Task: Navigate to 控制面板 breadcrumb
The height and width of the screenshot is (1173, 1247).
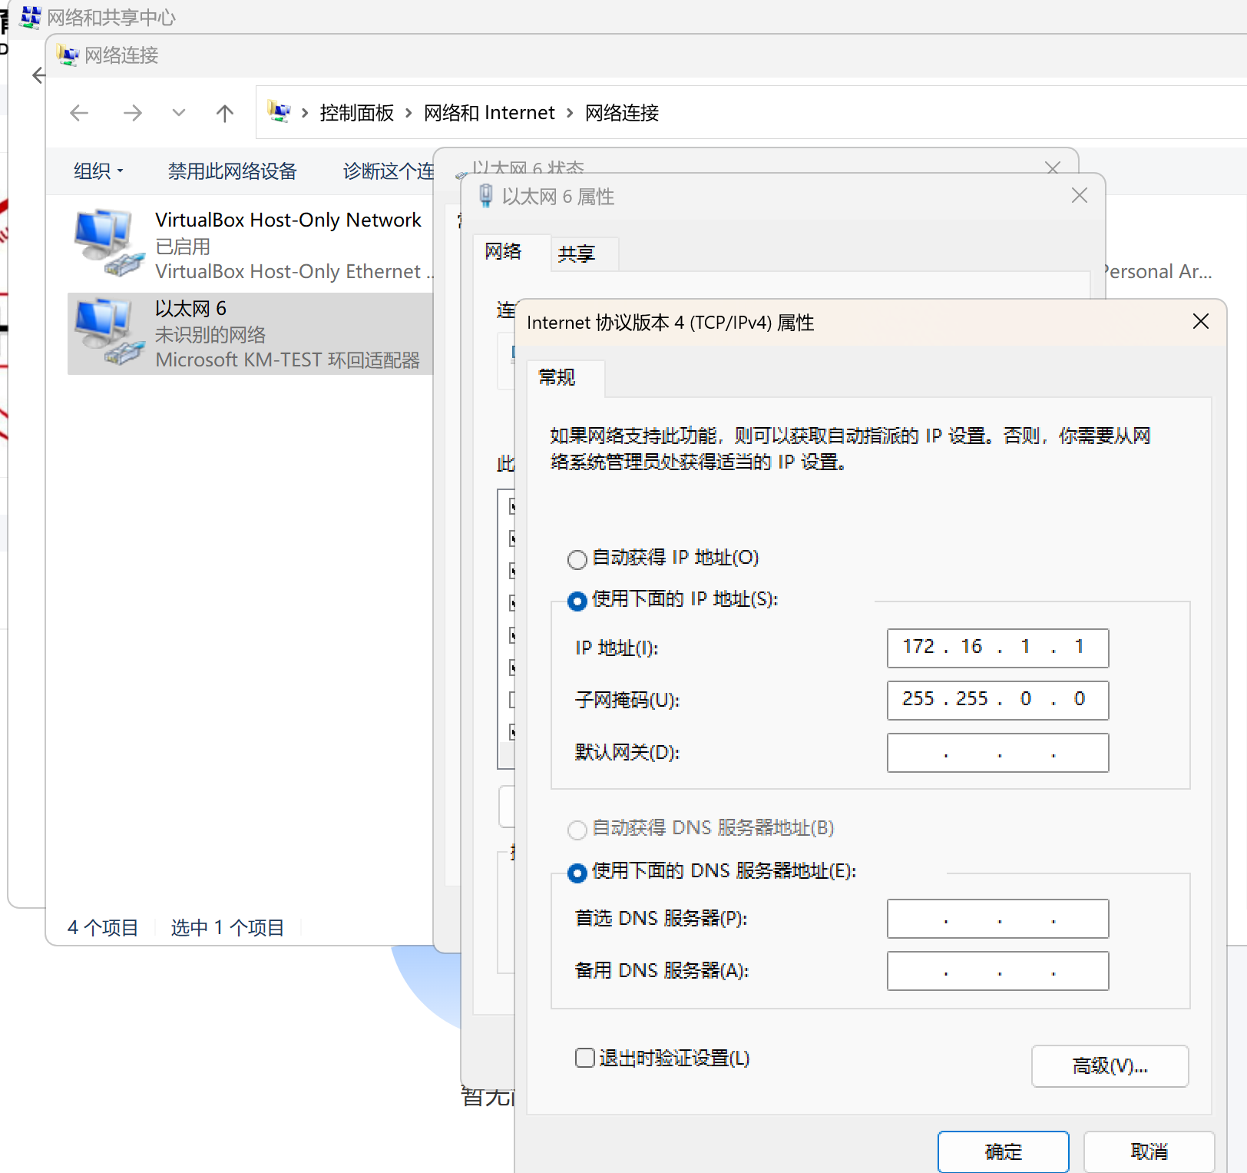Action: click(x=357, y=113)
